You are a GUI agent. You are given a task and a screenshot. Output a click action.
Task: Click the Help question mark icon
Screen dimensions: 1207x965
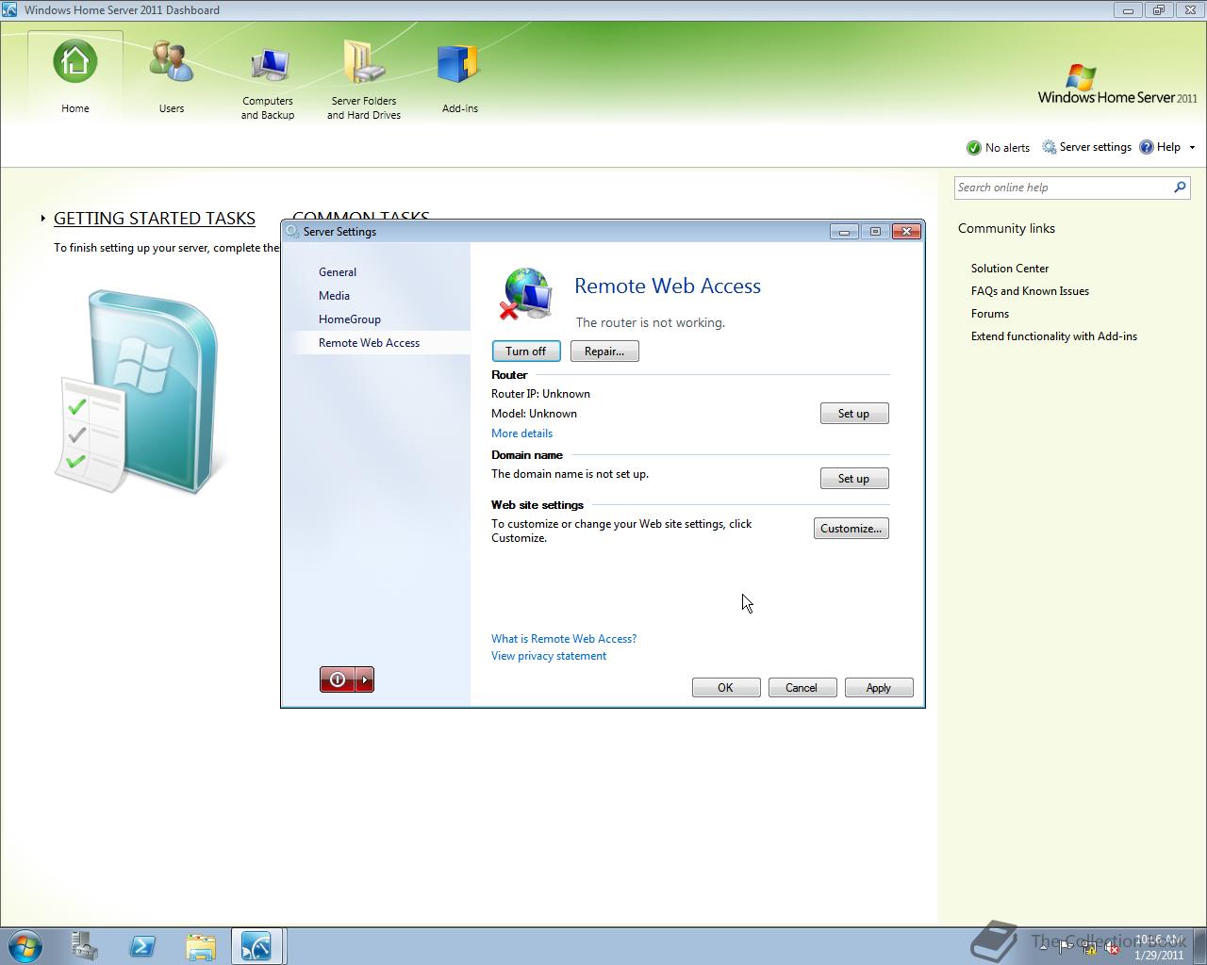(1147, 147)
